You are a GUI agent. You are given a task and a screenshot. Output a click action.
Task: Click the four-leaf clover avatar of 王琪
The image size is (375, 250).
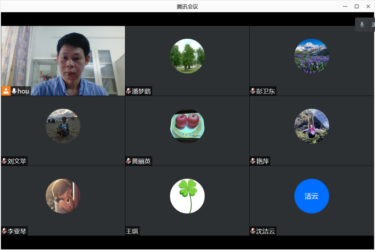(x=187, y=196)
